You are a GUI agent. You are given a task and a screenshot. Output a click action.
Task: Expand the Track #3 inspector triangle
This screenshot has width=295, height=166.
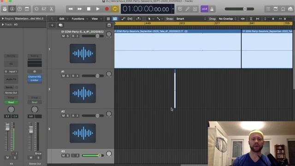pos(3,24)
